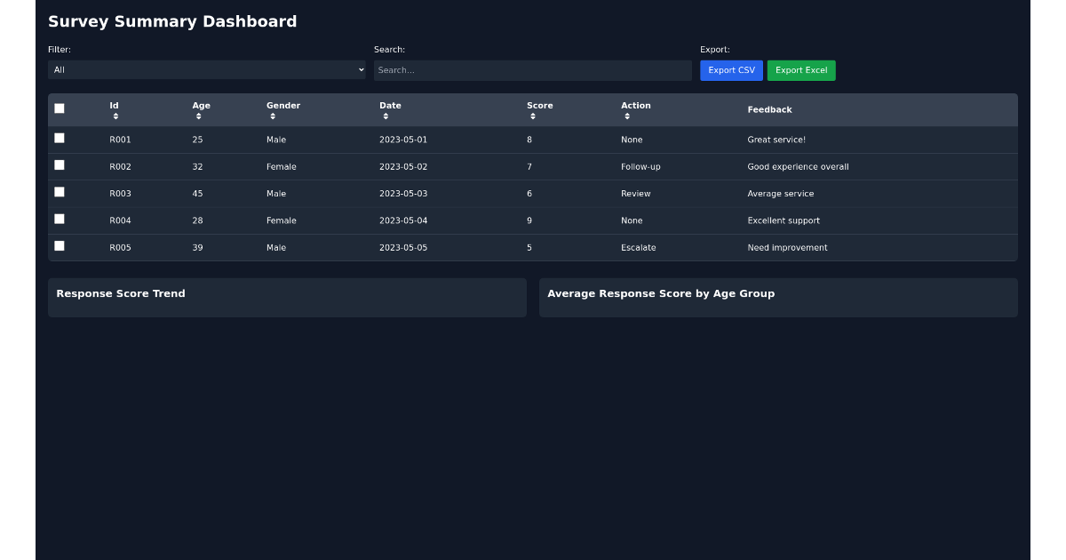Click the Export CSV button
The image size is (1066, 560).
(x=731, y=70)
